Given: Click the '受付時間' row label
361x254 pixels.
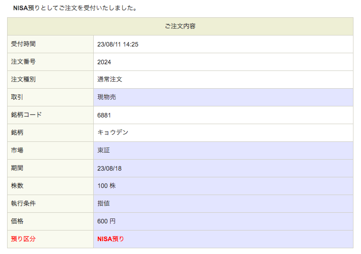Looking at the screenshot, I should coord(23,44).
